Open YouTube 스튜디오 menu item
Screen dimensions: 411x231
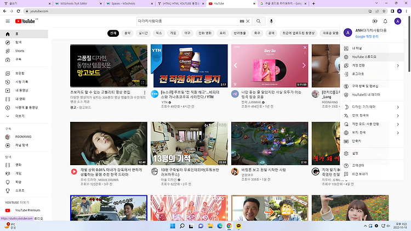(372, 57)
